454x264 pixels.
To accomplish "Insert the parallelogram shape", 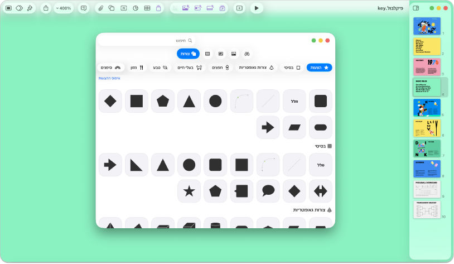I will click(294, 127).
